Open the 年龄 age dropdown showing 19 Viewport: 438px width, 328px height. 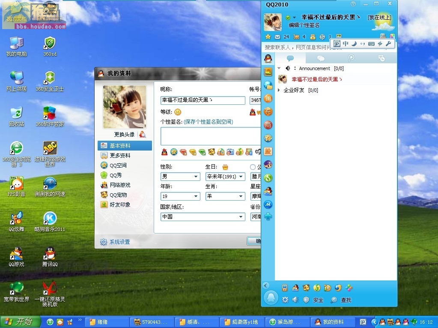pyautogui.click(x=180, y=196)
